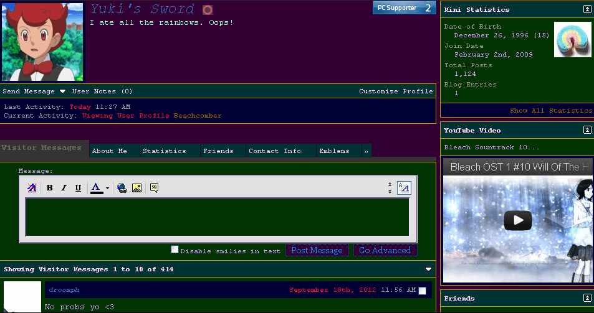
Task: Wrap quote tags around text icon
Action: coord(154,187)
